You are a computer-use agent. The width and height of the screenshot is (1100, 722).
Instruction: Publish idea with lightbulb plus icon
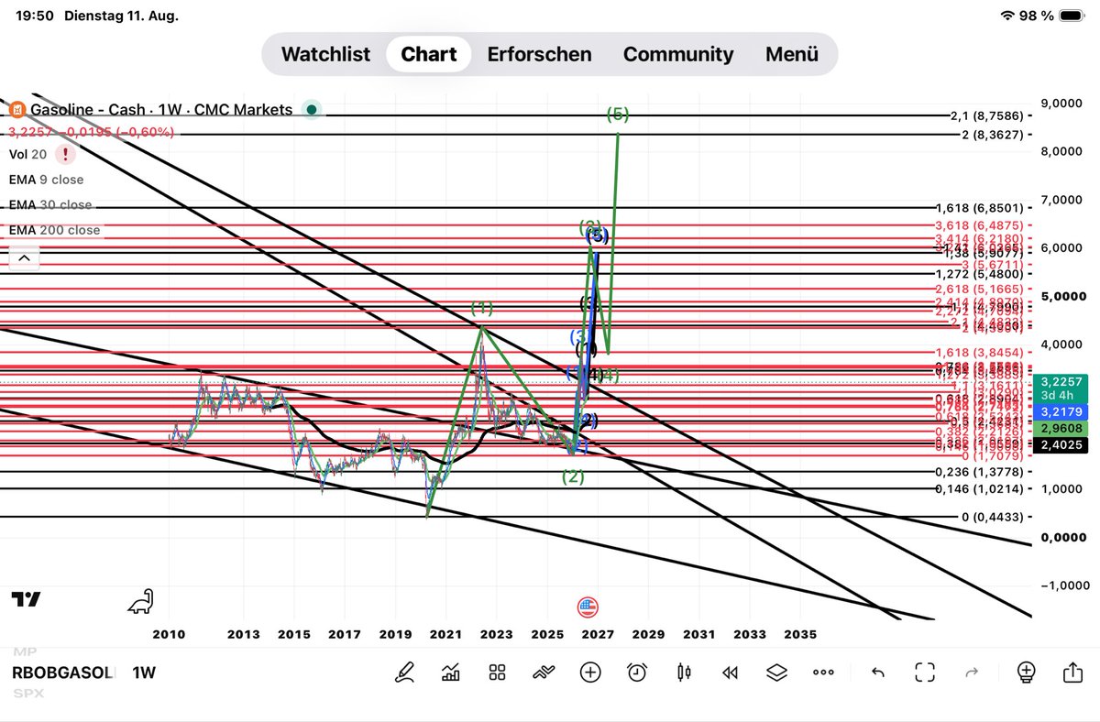[x=1026, y=673]
